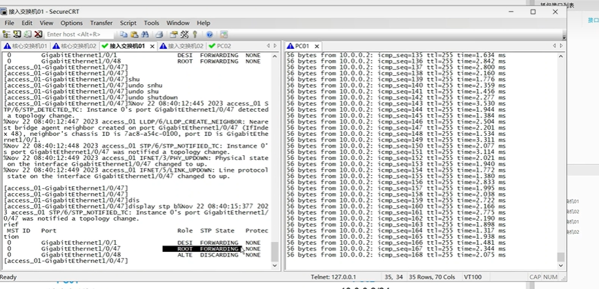
Task: Open the Help menu
Action: tap(203, 23)
